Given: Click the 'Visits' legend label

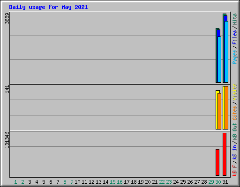Looking at the screenshot, I should [x=235, y=92].
